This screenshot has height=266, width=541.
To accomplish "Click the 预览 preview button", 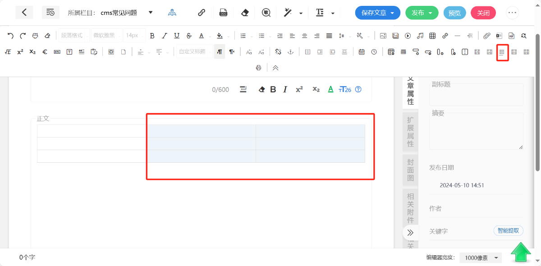I will 454,13.
